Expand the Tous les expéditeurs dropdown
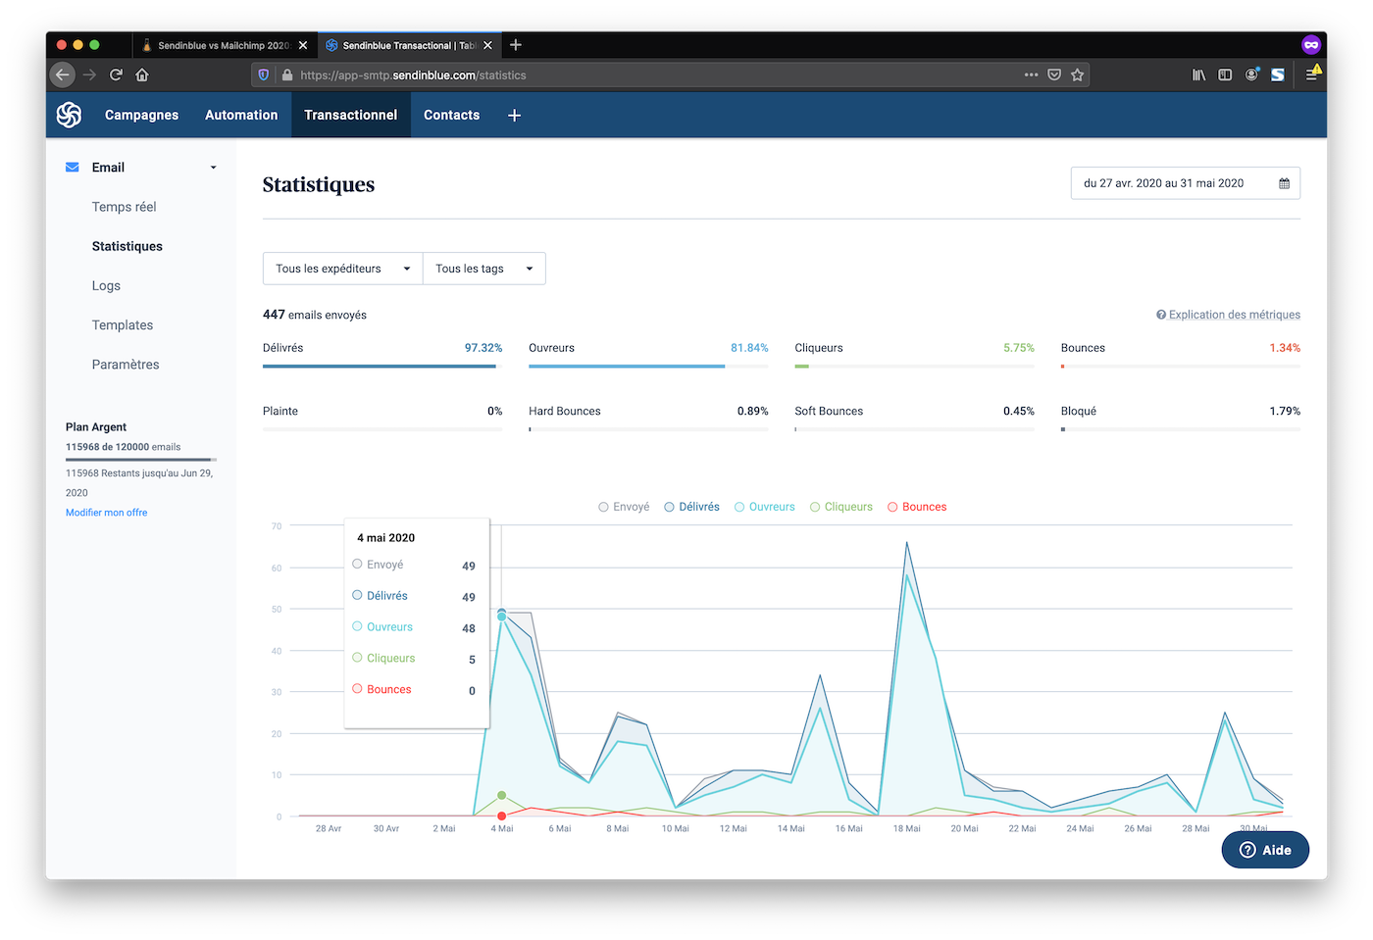Image resolution: width=1373 pixels, height=940 pixels. 342,269
